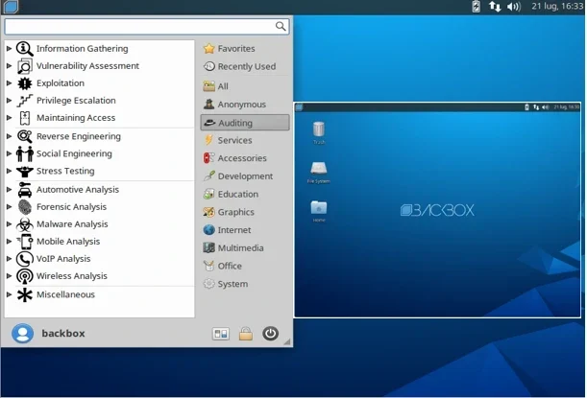Click the 'Malware Analysis' text label
The image size is (587, 398).
pyautogui.click(x=72, y=224)
